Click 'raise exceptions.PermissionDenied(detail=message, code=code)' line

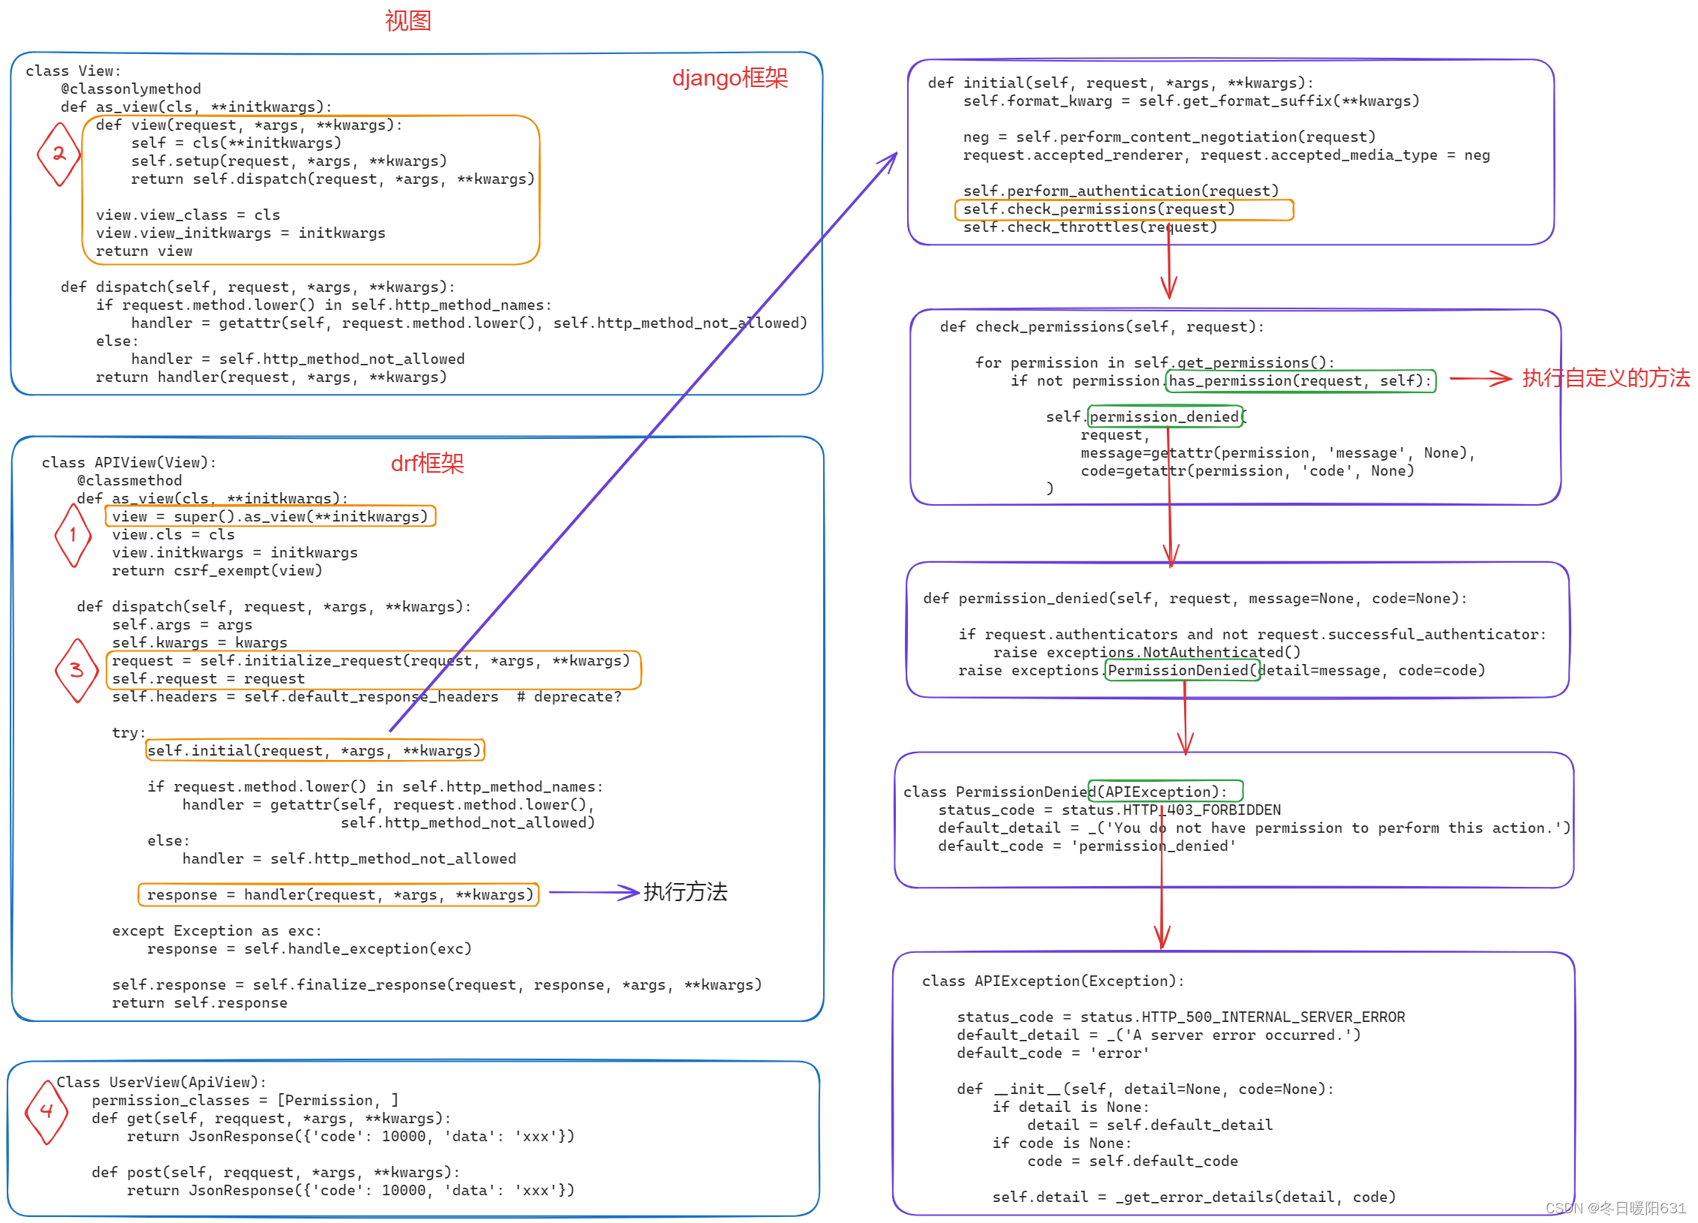[1222, 671]
